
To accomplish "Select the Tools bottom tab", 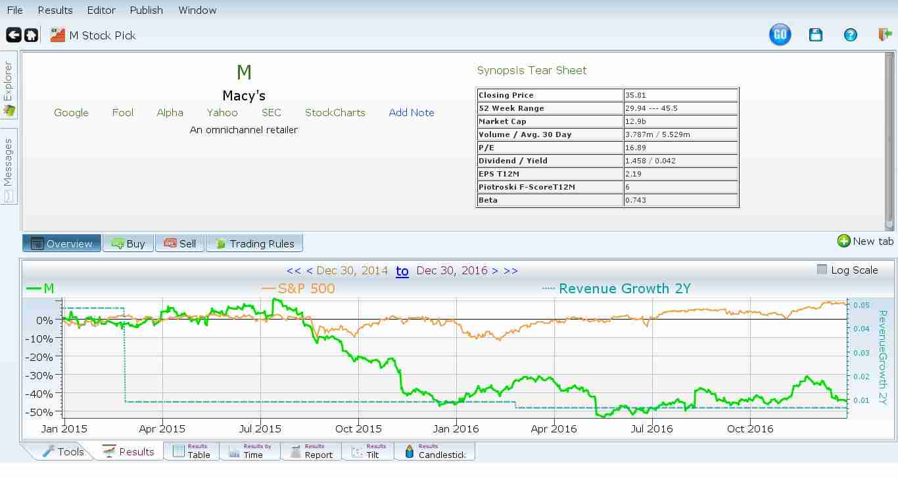I will pos(62,451).
